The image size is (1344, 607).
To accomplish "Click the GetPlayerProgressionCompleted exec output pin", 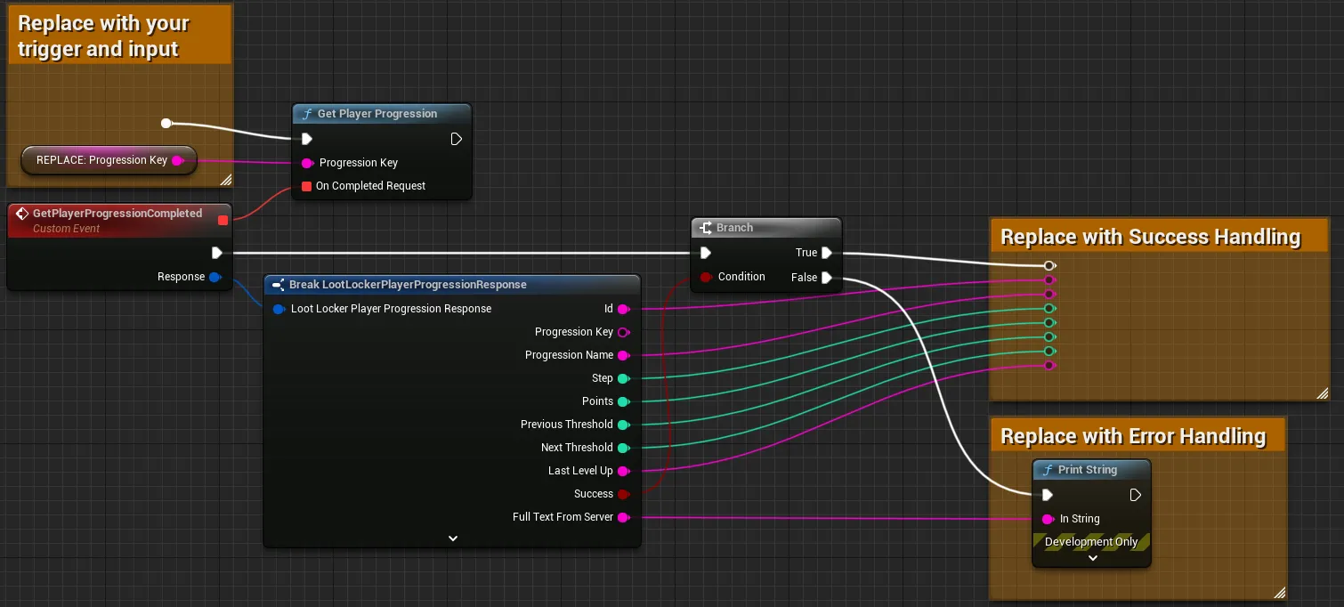I will tap(216, 254).
